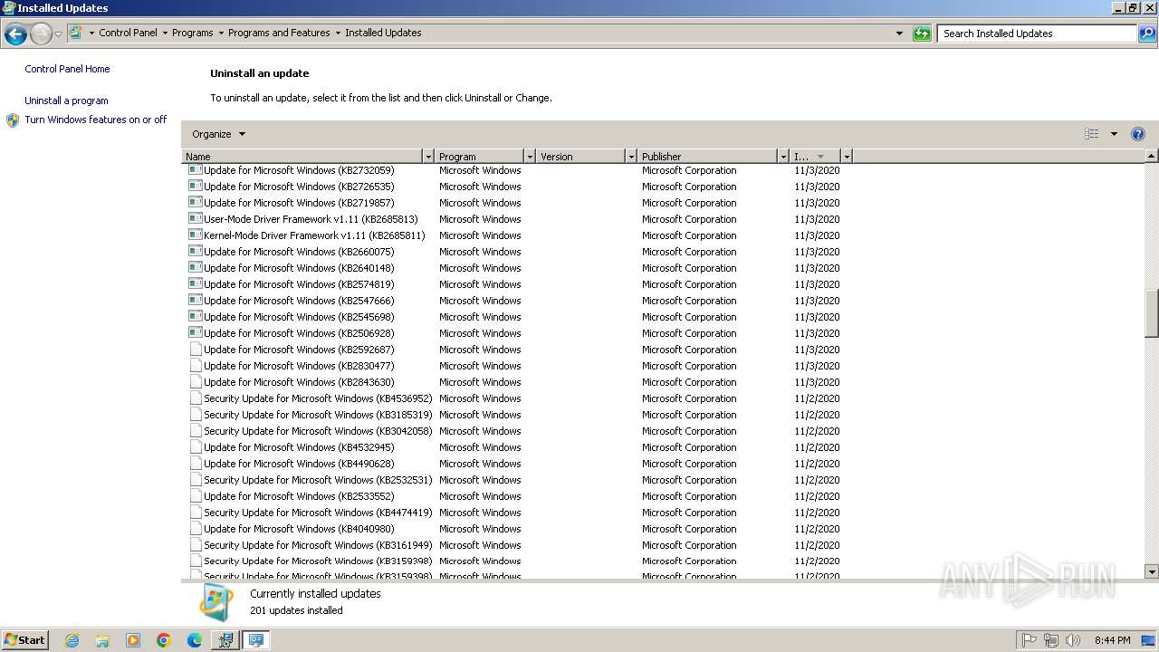
Task: Click the shield icon beside Windows features
Action: [x=13, y=120]
